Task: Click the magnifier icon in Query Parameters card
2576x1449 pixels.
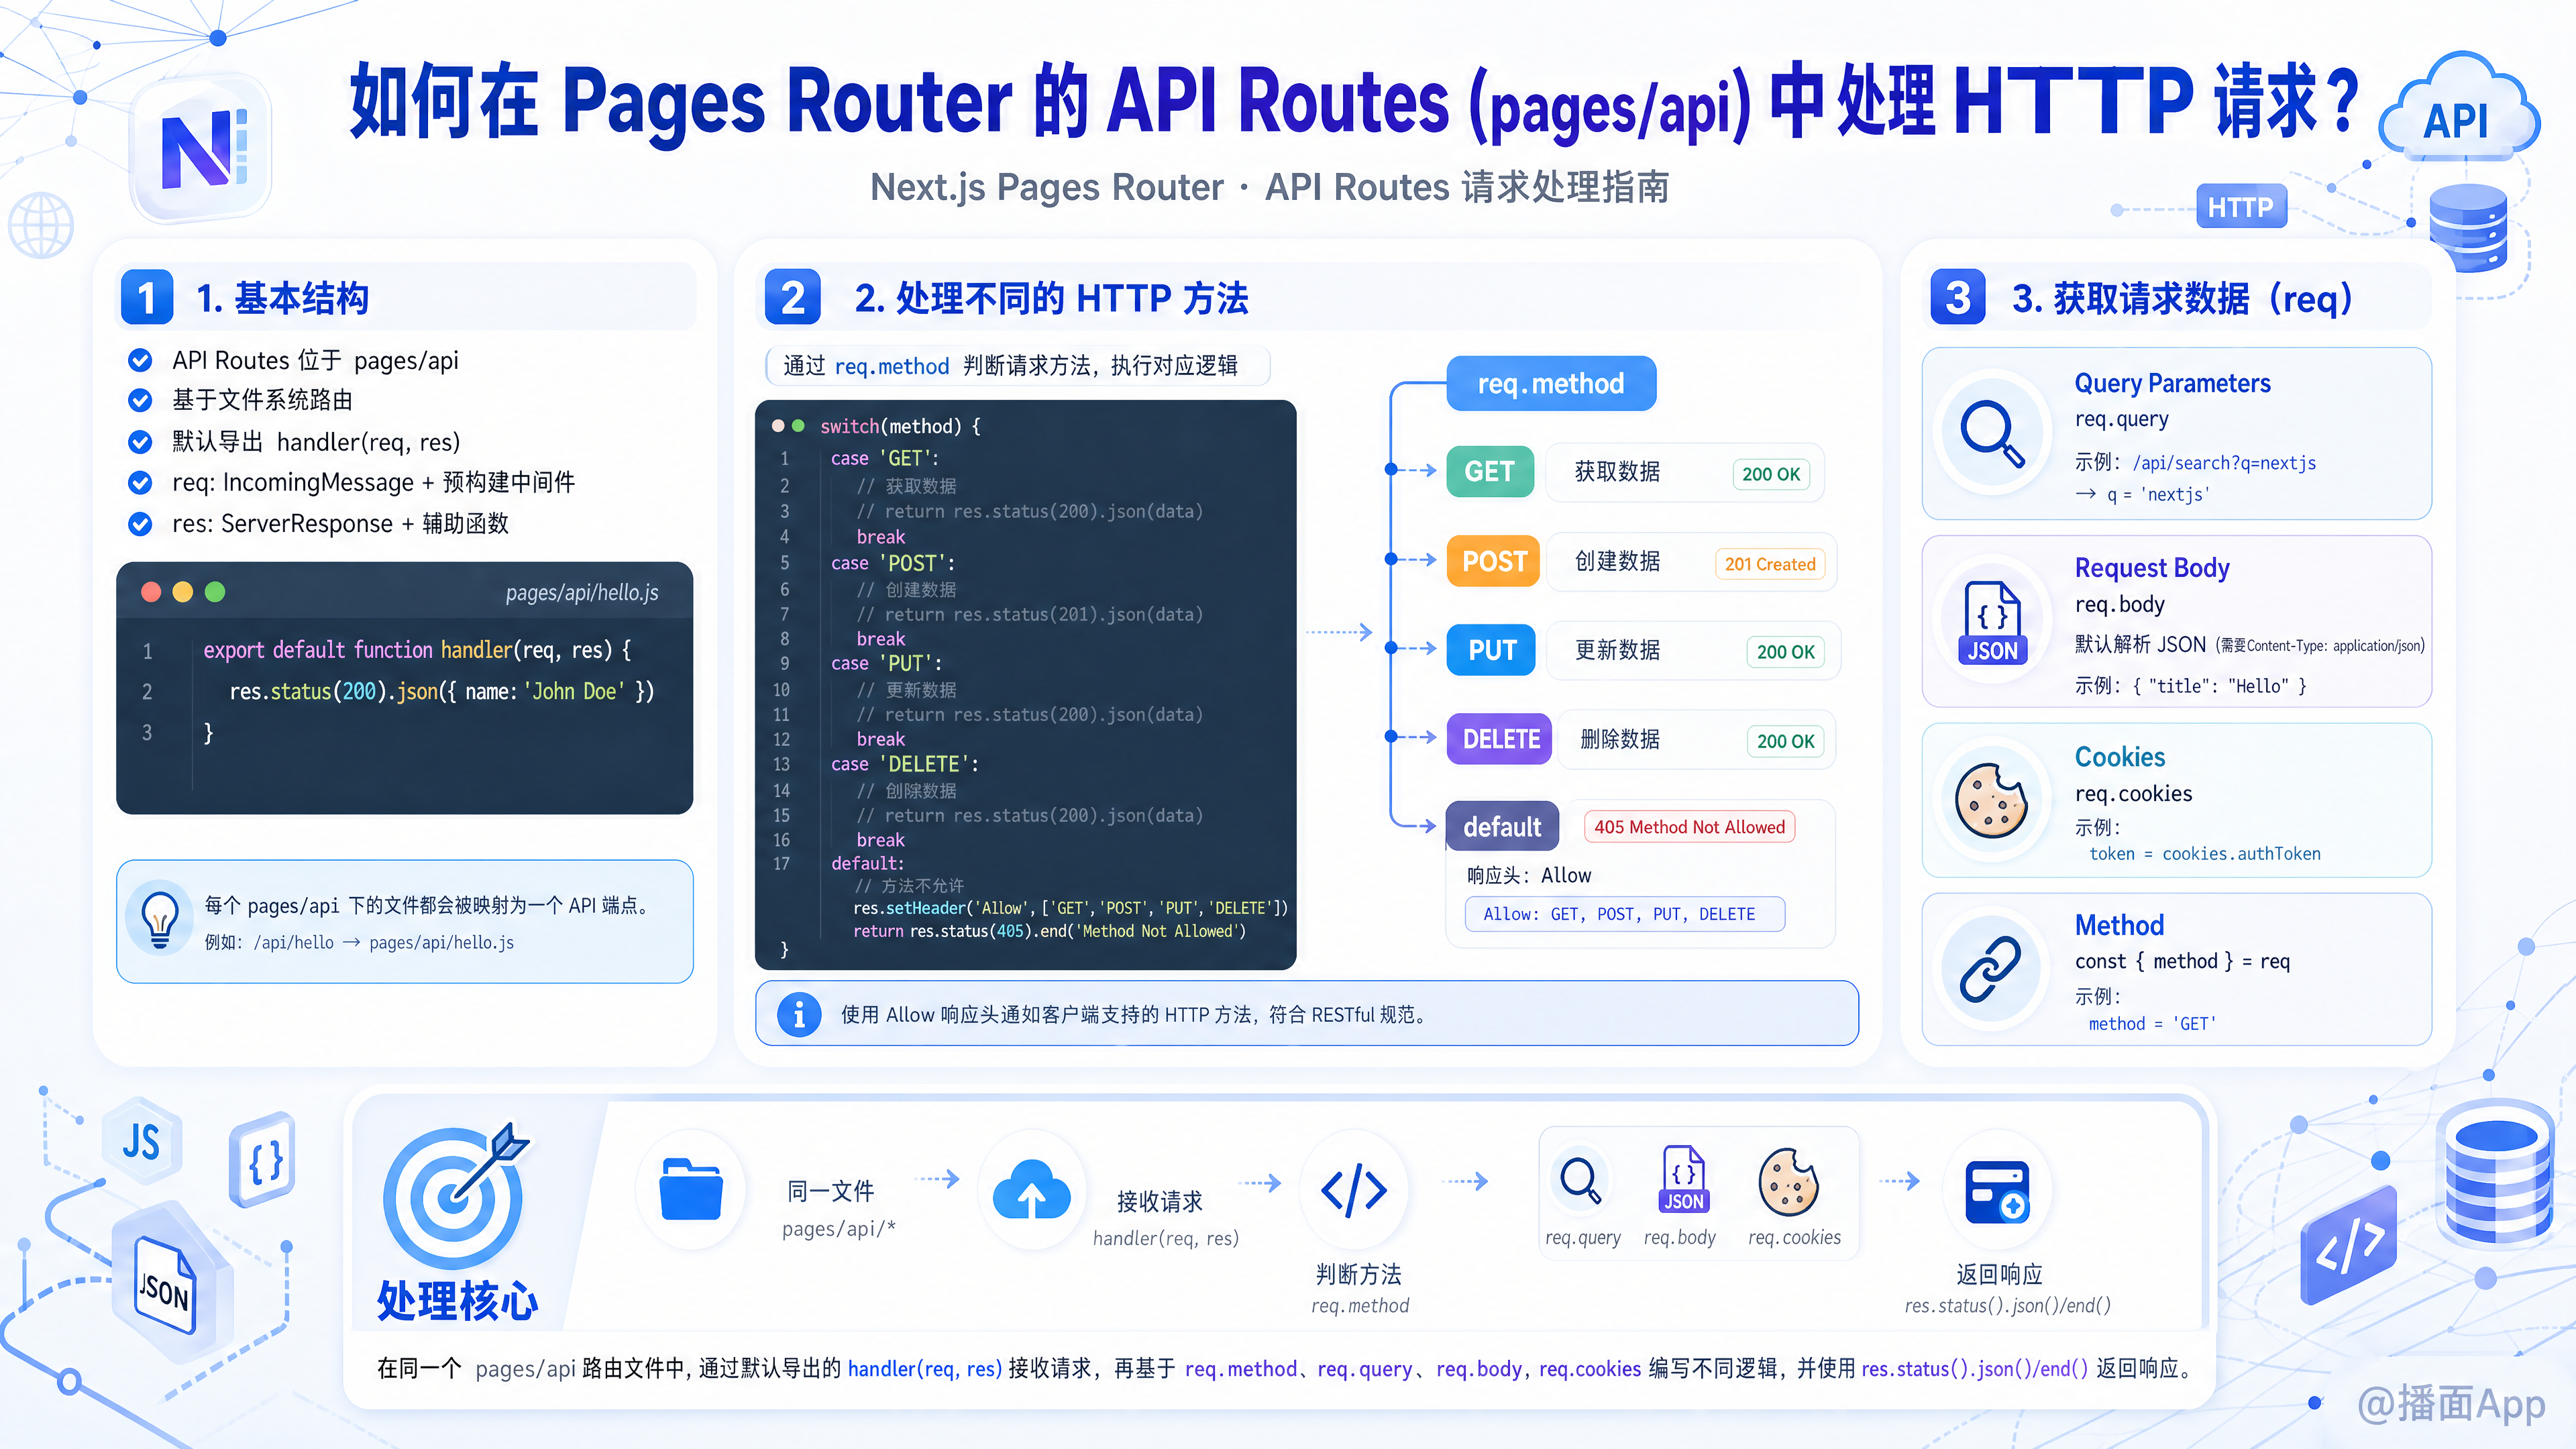Action: pos(1992,433)
